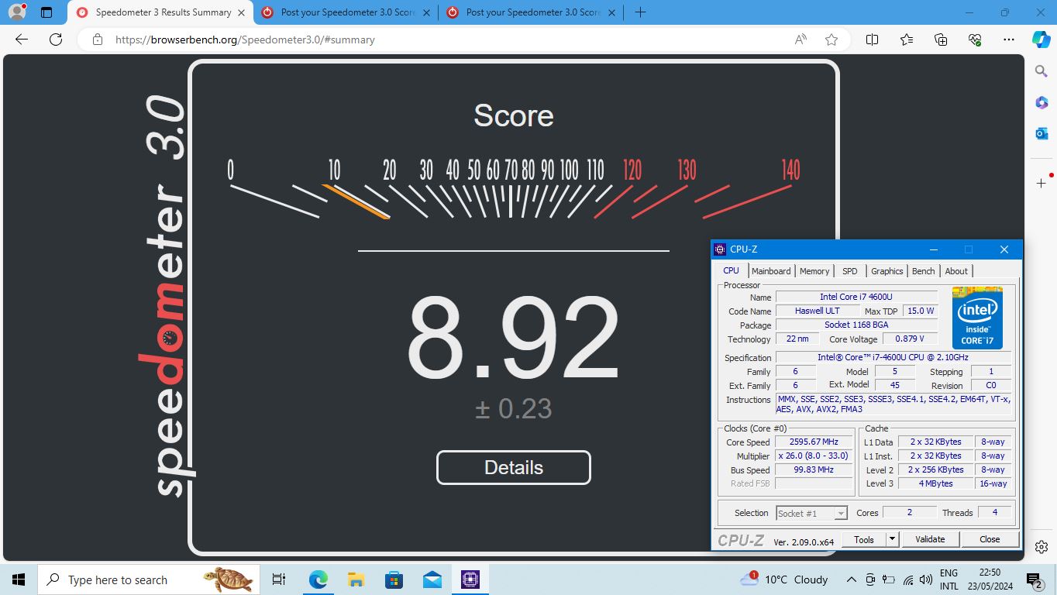Click Multiplier value x 26.0
The width and height of the screenshot is (1057, 595).
tap(814, 456)
